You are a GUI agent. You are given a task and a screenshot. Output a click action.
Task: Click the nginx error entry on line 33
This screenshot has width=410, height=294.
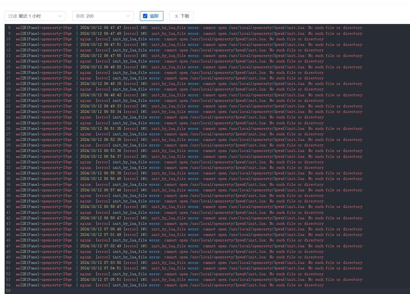170,168
